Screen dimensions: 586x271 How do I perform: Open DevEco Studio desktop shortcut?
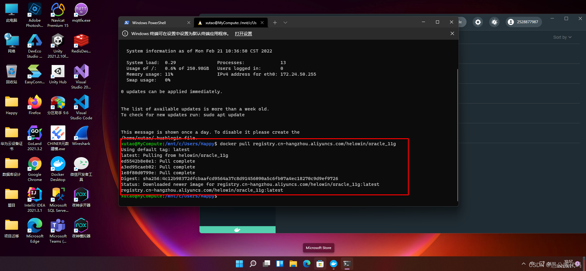coord(35,46)
